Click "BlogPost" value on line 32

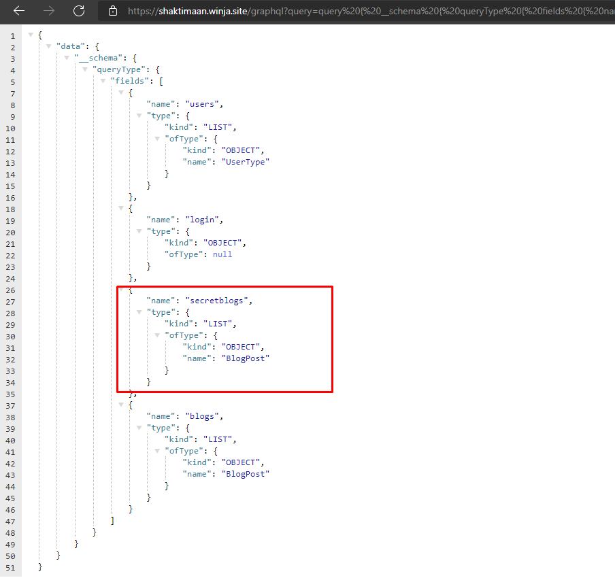coord(246,358)
